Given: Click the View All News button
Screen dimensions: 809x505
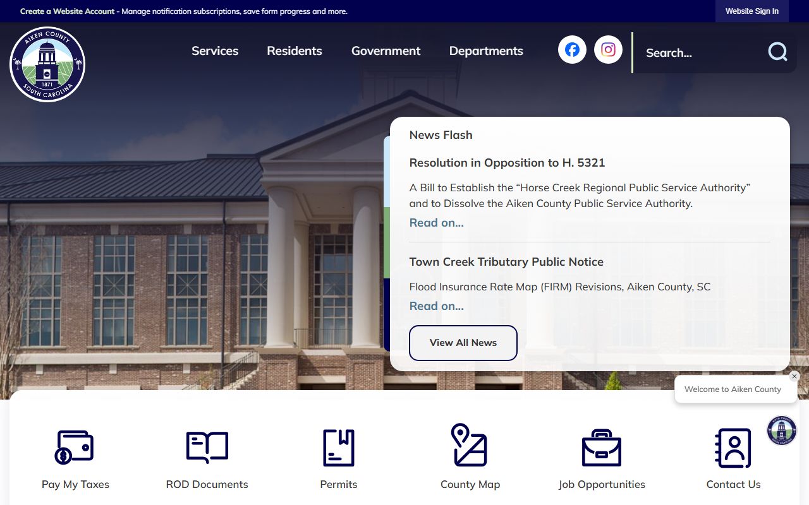Looking at the screenshot, I should (463, 343).
